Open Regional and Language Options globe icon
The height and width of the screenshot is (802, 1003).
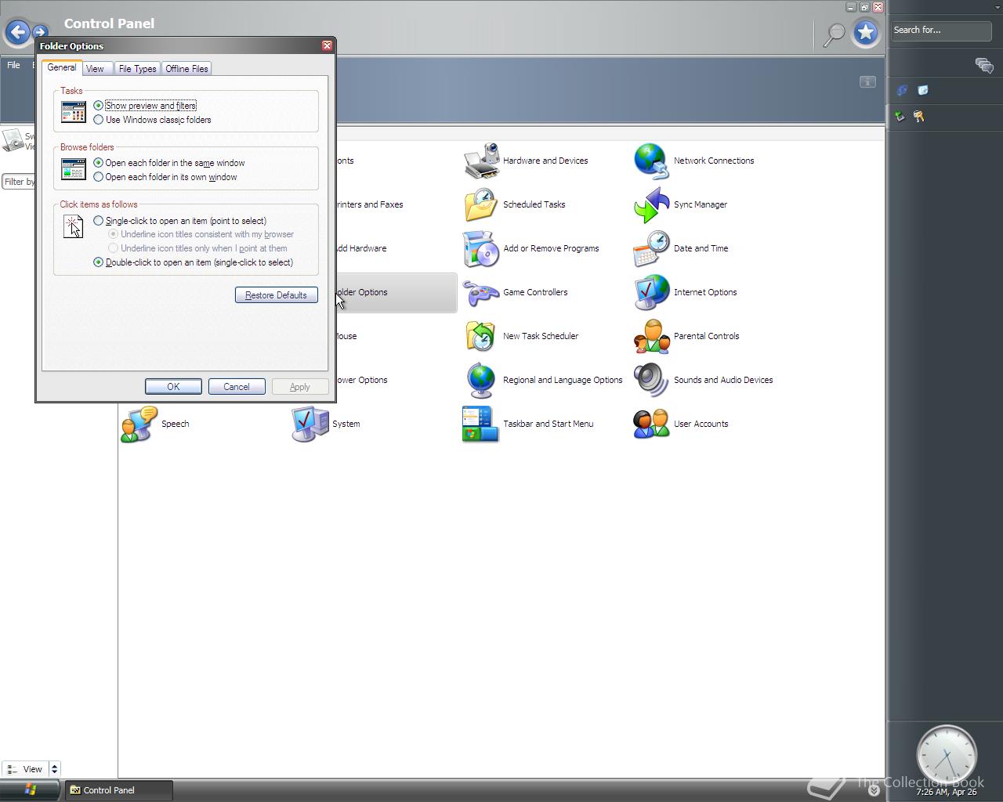[481, 380]
